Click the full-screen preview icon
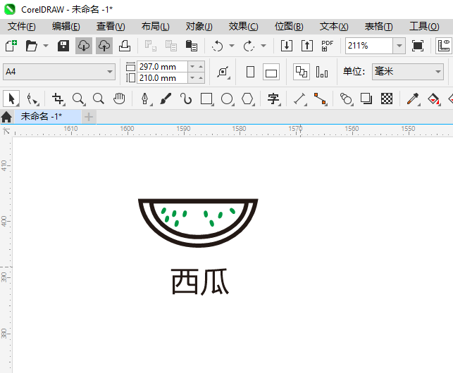The height and width of the screenshot is (373, 453). 418,46
